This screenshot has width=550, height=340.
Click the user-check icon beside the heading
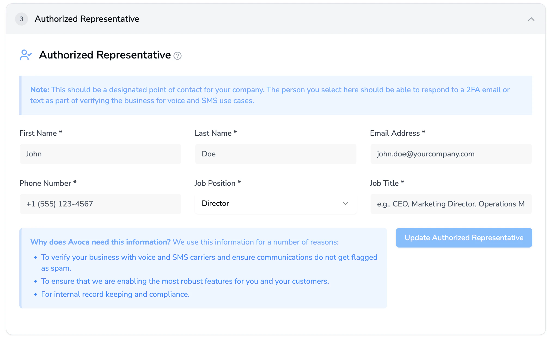[26, 55]
